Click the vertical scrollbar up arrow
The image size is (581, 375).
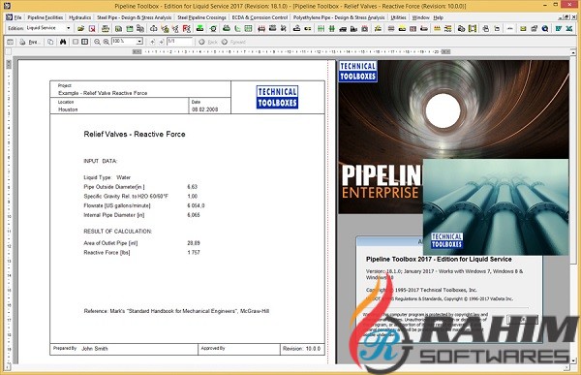(573, 52)
